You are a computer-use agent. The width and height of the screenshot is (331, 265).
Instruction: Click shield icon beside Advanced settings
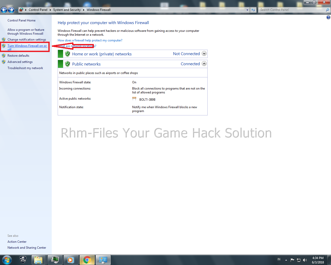(4, 62)
